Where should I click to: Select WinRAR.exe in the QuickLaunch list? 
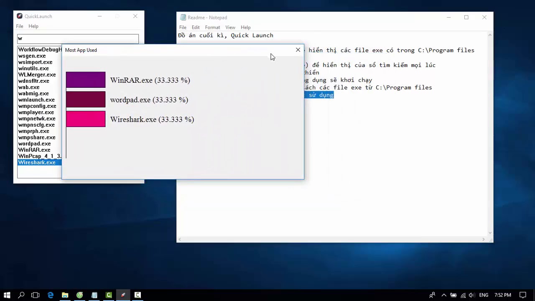(x=40, y=150)
